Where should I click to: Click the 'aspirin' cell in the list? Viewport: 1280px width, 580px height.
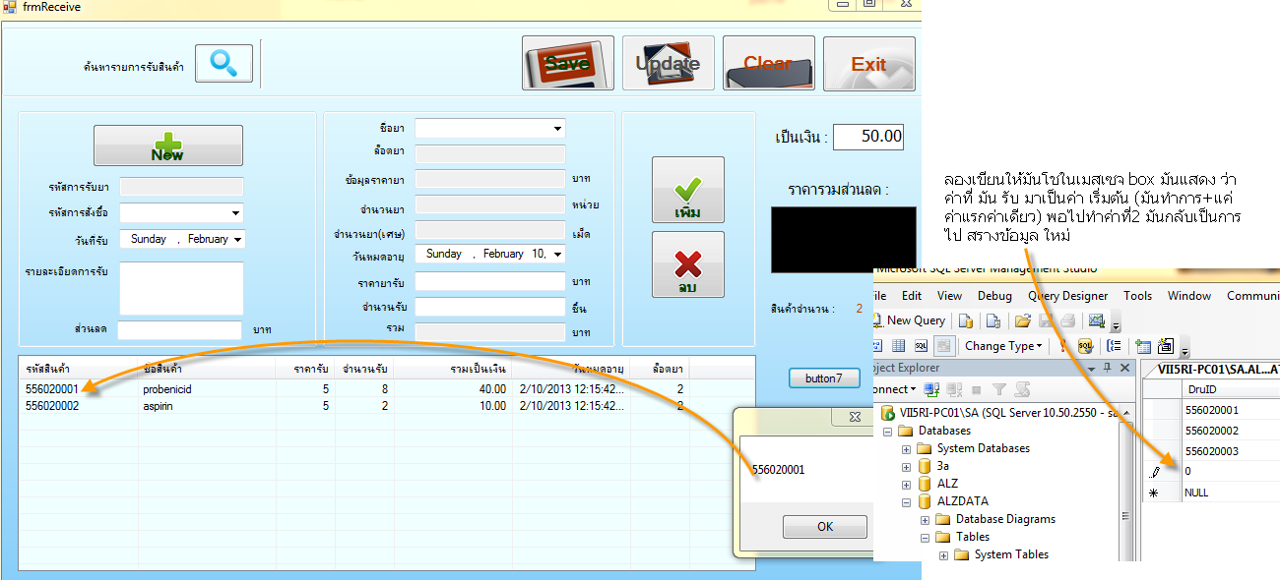158,405
